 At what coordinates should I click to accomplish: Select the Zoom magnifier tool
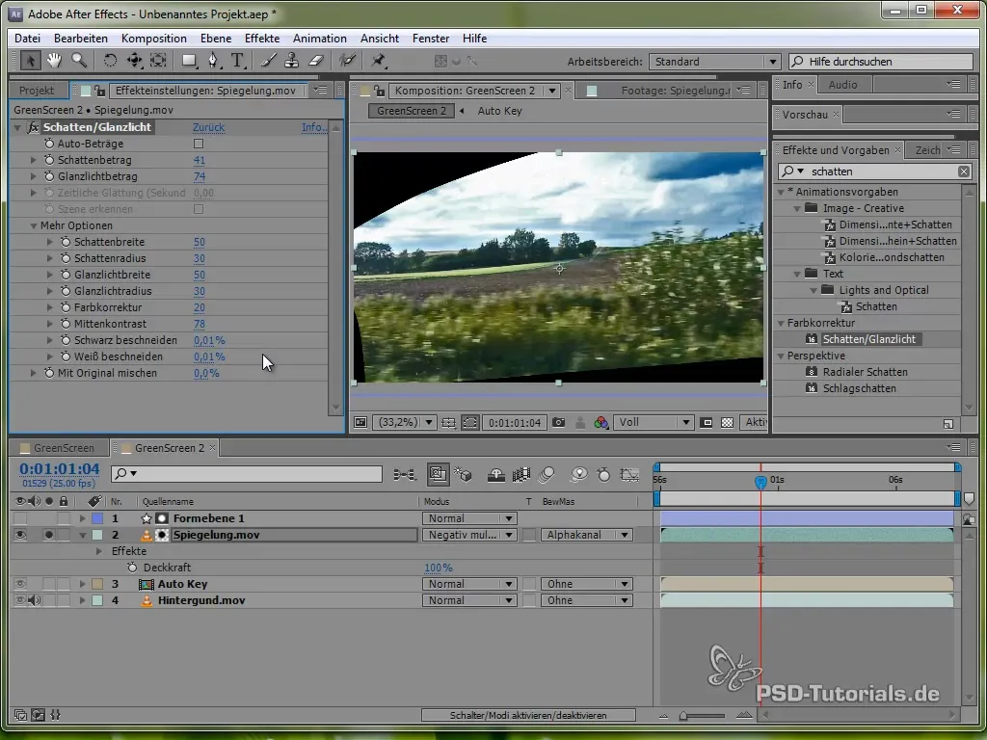coord(79,61)
